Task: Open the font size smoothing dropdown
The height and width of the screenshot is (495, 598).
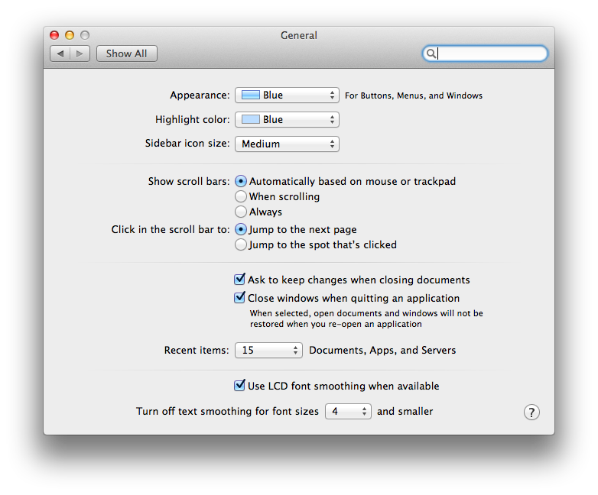Action: pyautogui.click(x=348, y=411)
